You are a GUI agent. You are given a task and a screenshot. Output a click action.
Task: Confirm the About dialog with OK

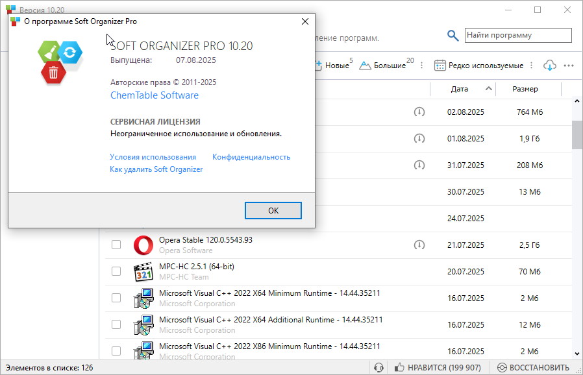(273, 211)
